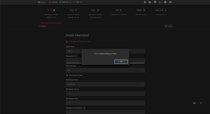Open the user account profile icon
This screenshot has width=210, height=114.
tap(155, 2)
